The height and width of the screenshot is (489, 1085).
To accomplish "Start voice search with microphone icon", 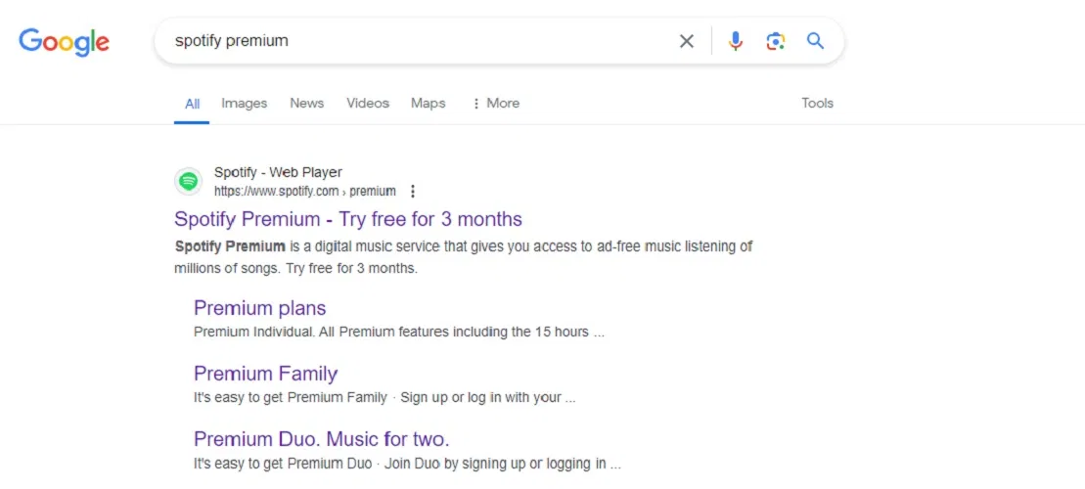I will [736, 41].
